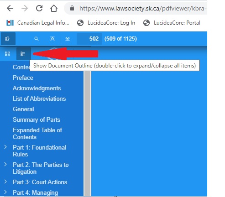Go to next page with down arrows icon
Screen dimensions: 225x197
click(x=68, y=39)
